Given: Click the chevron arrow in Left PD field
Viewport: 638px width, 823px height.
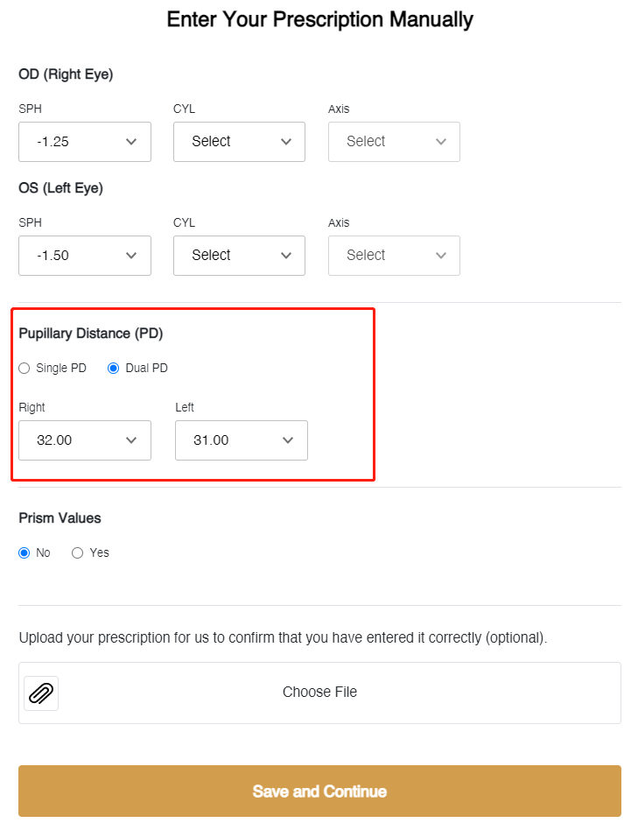Looking at the screenshot, I should point(288,440).
